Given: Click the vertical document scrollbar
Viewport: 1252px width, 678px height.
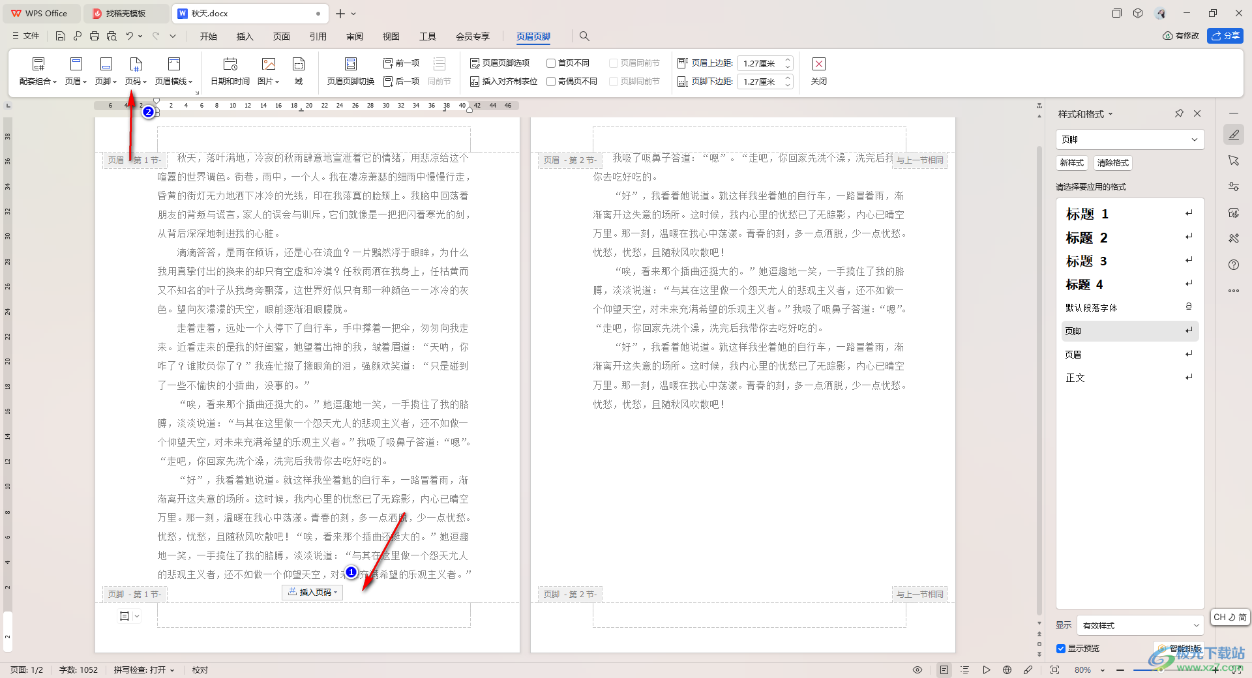Looking at the screenshot, I should tap(1039, 381).
